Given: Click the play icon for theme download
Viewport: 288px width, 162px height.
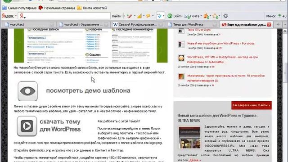Looking at the screenshot, I should (27, 126).
